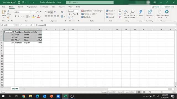Open File Explorer from taskbar
177x99 pixels.
(x=30, y=96)
